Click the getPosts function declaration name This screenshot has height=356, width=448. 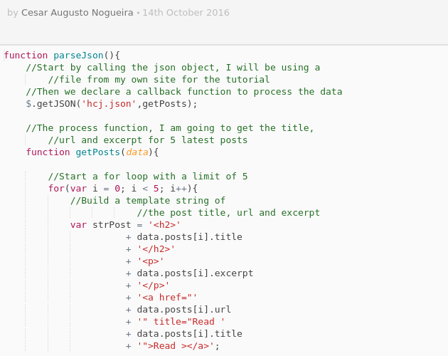click(97, 152)
